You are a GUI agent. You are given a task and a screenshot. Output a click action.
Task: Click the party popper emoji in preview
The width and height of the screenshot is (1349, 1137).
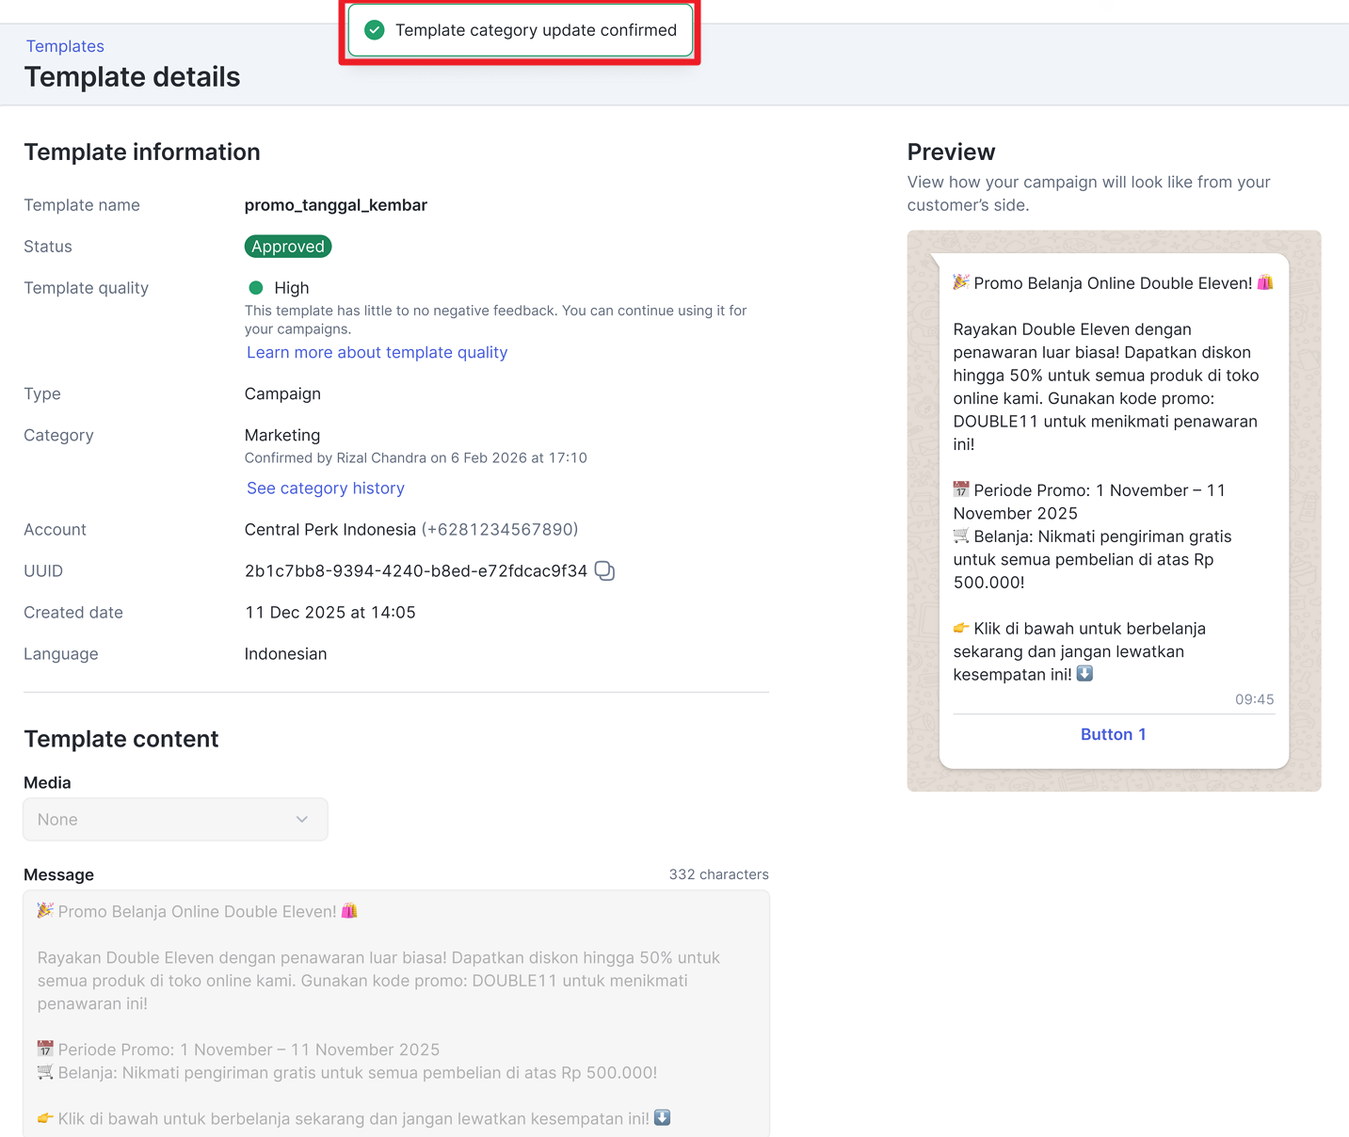point(961,282)
